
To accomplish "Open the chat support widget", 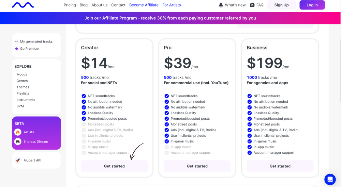I will click(x=330, y=180).
